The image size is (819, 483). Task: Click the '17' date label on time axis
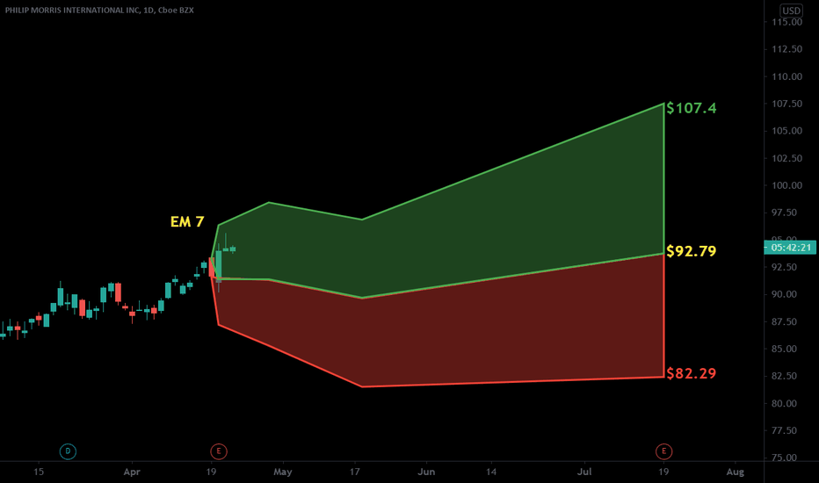tap(355, 472)
